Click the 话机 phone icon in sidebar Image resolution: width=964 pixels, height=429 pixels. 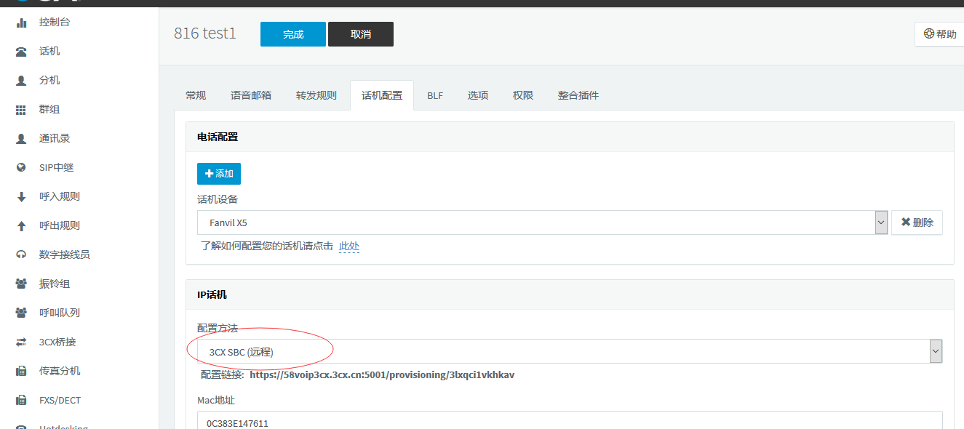pos(21,52)
